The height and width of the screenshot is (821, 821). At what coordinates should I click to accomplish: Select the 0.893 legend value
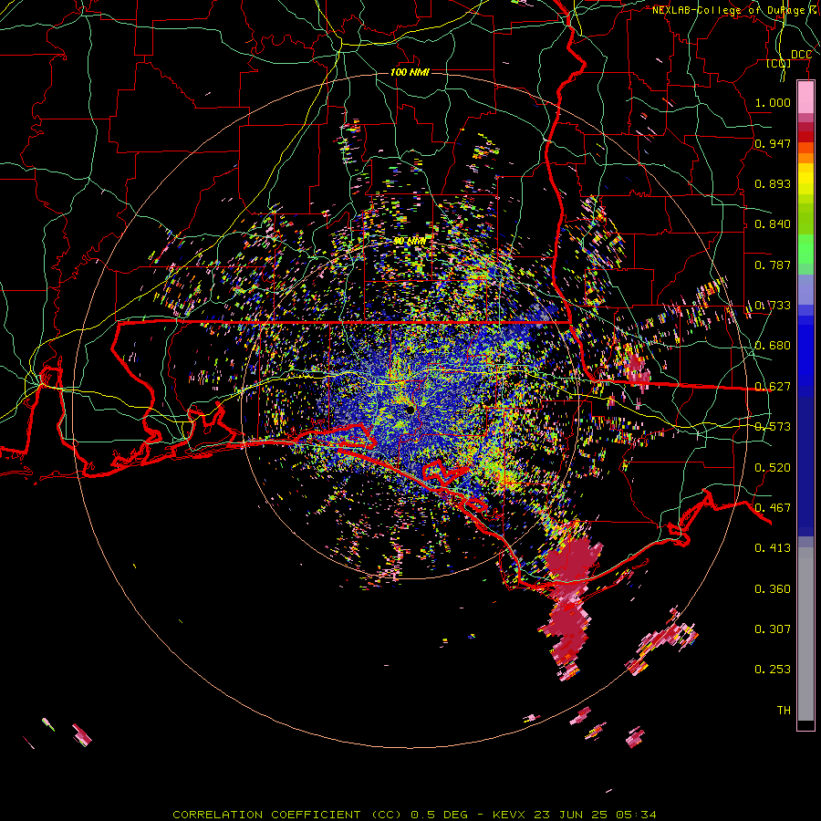[x=773, y=183]
